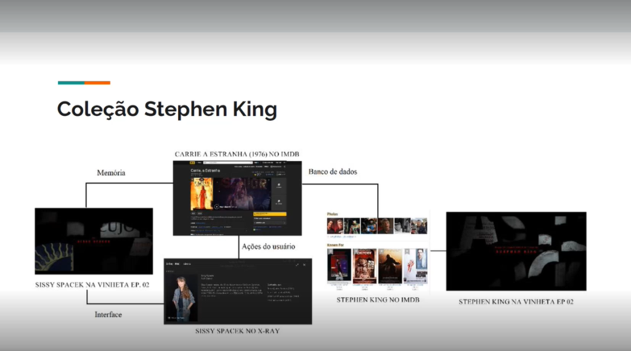Click the Kingdom Hospital poster in Known For

415,266
